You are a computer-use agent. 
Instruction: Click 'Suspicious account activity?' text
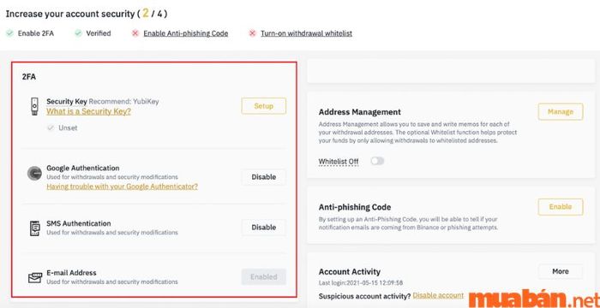pyautogui.click(x=364, y=296)
